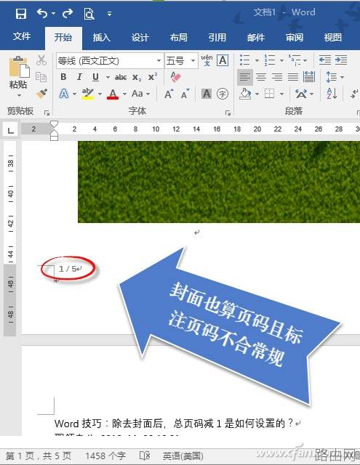Switch to the 引用 tab

click(x=217, y=37)
